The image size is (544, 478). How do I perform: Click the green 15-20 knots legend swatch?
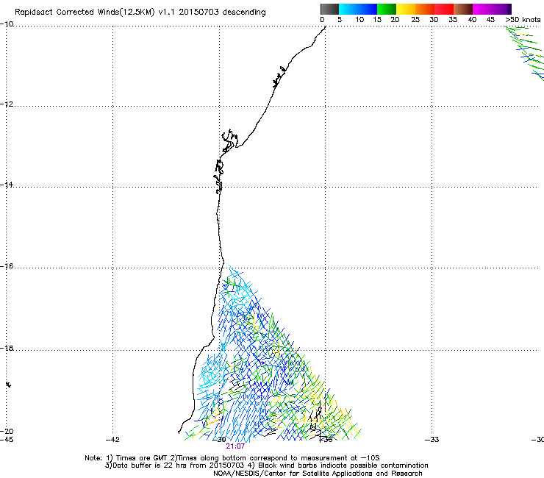pos(387,9)
